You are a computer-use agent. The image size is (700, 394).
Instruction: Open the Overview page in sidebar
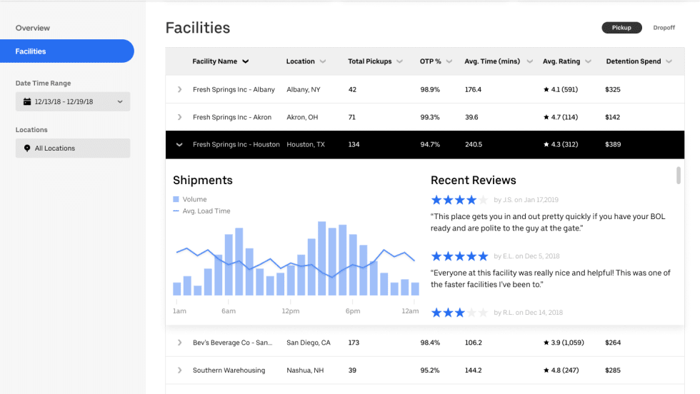pyautogui.click(x=33, y=28)
